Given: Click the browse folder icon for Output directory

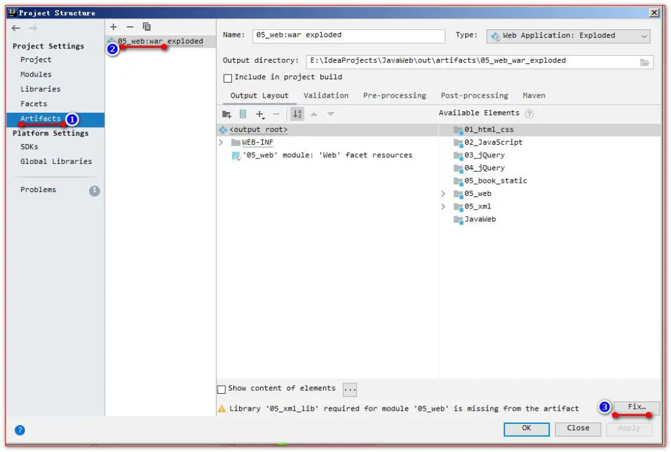Looking at the screenshot, I should [645, 62].
